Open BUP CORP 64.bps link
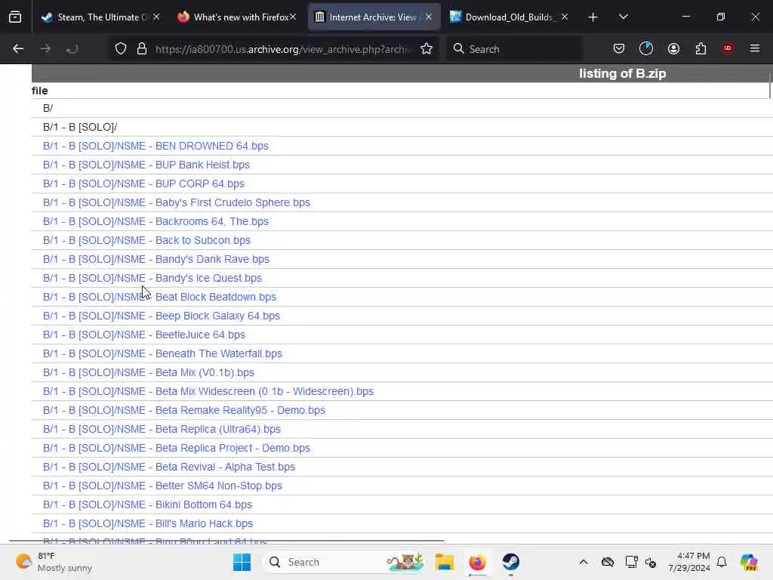The height and width of the screenshot is (580, 773). click(143, 184)
